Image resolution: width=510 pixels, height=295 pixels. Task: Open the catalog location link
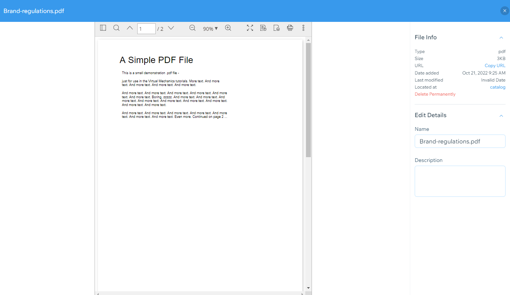pyautogui.click(x=497, y=87)
